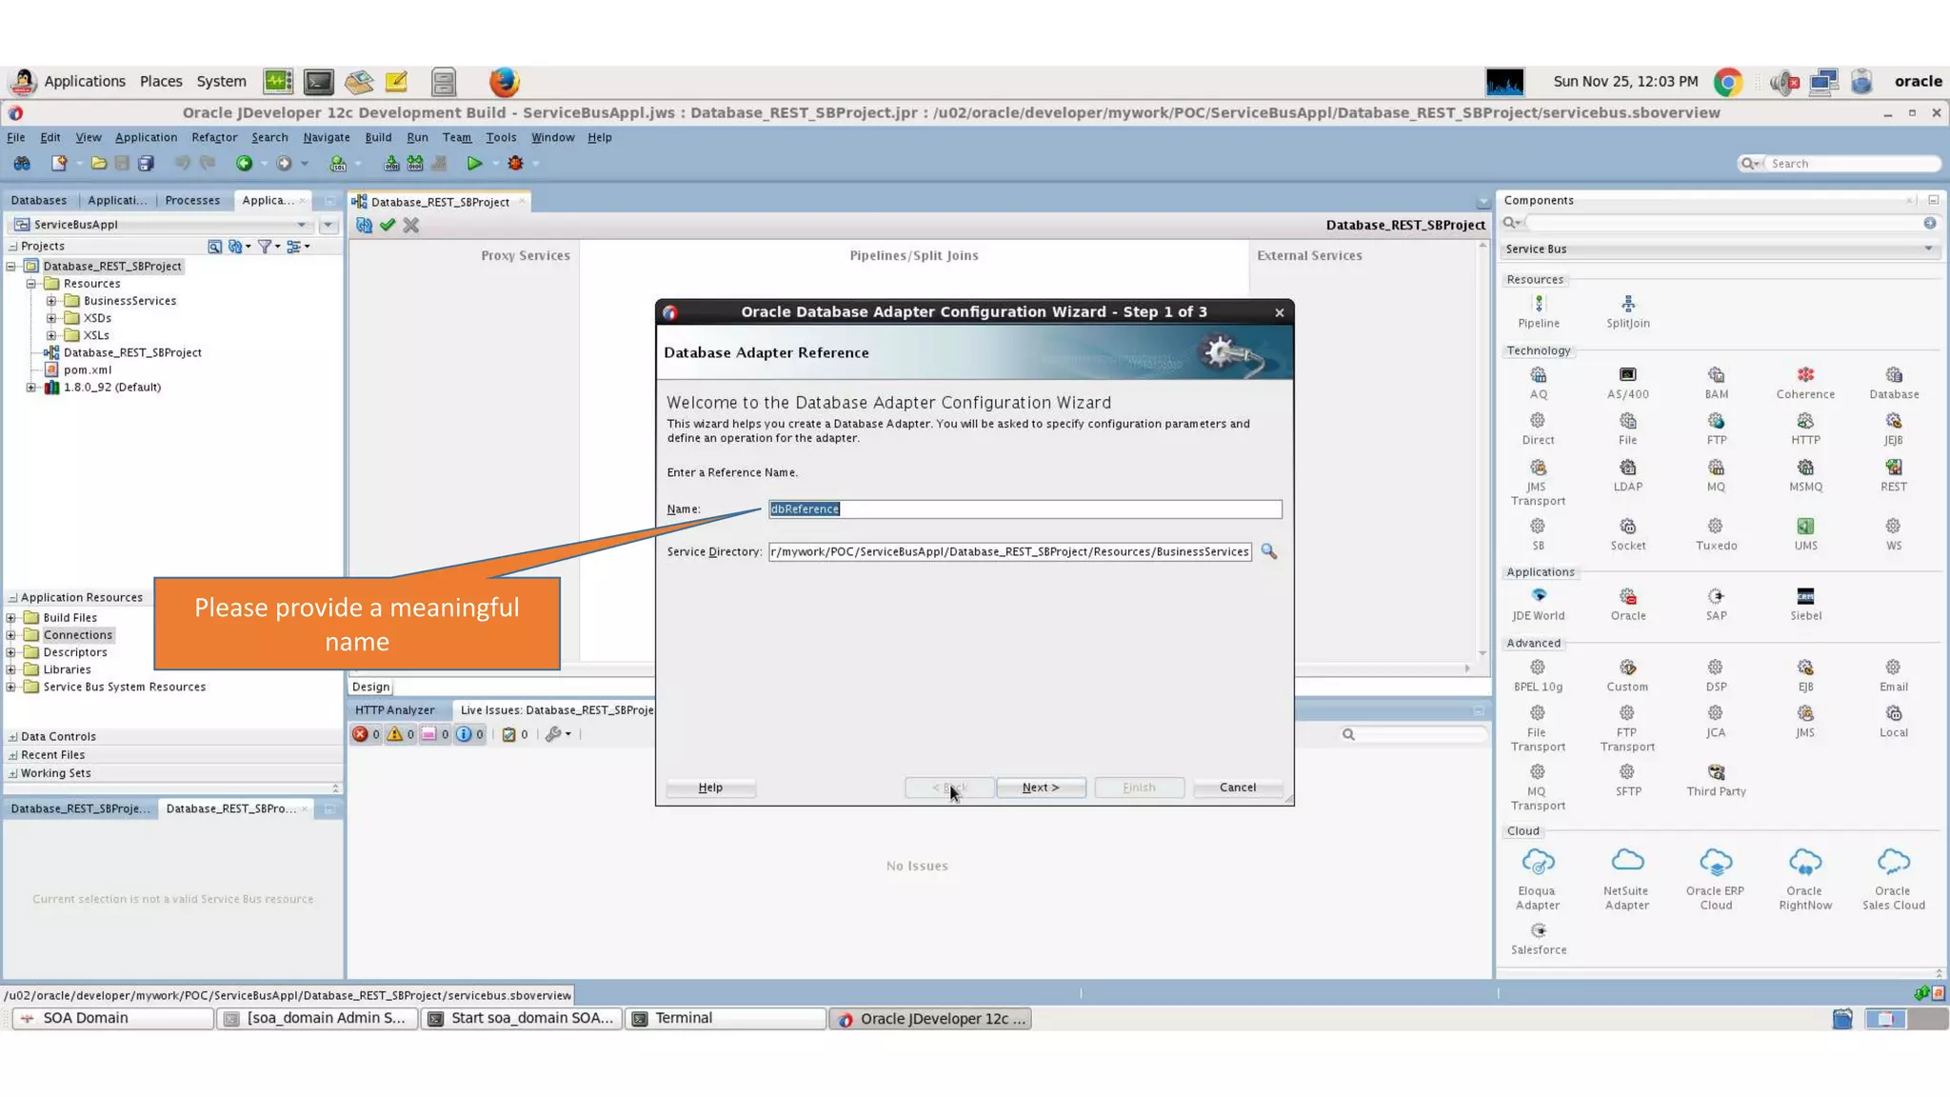Select pom.xml in the Projects tree
The image size is (1950, 1097).
point(87,369)
